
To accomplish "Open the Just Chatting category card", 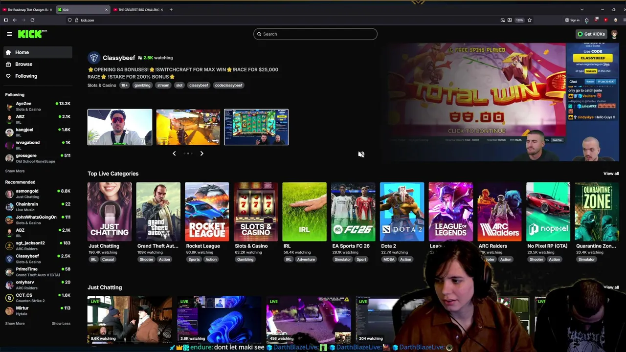I will pyautogui.click(x=110, y=212).
